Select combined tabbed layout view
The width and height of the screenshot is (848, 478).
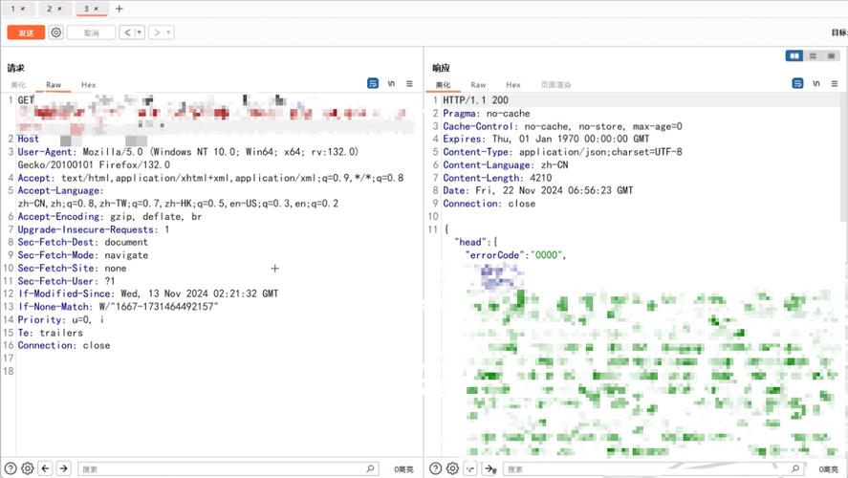(831, 55)
